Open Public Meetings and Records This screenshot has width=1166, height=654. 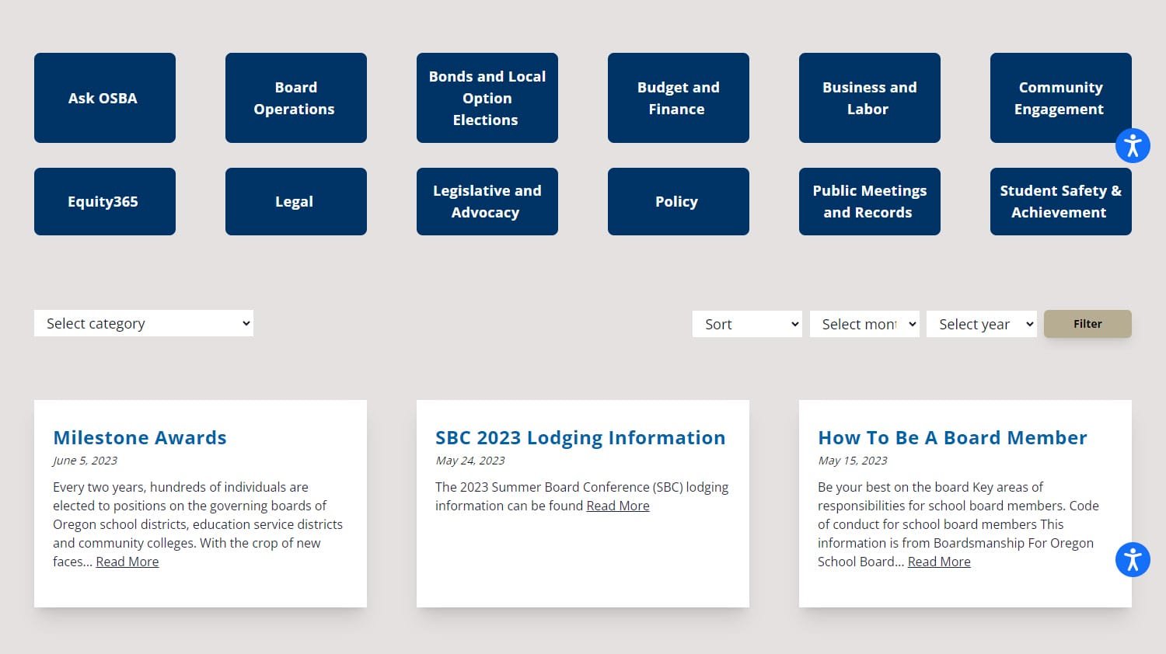pyautogui.click(x=869, y=201)
